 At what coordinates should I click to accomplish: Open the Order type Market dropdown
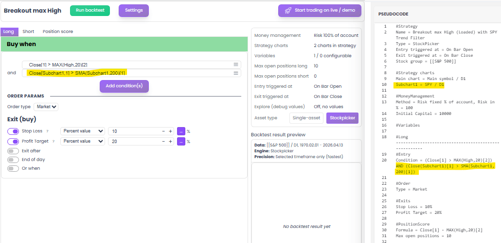click(46, 107)
